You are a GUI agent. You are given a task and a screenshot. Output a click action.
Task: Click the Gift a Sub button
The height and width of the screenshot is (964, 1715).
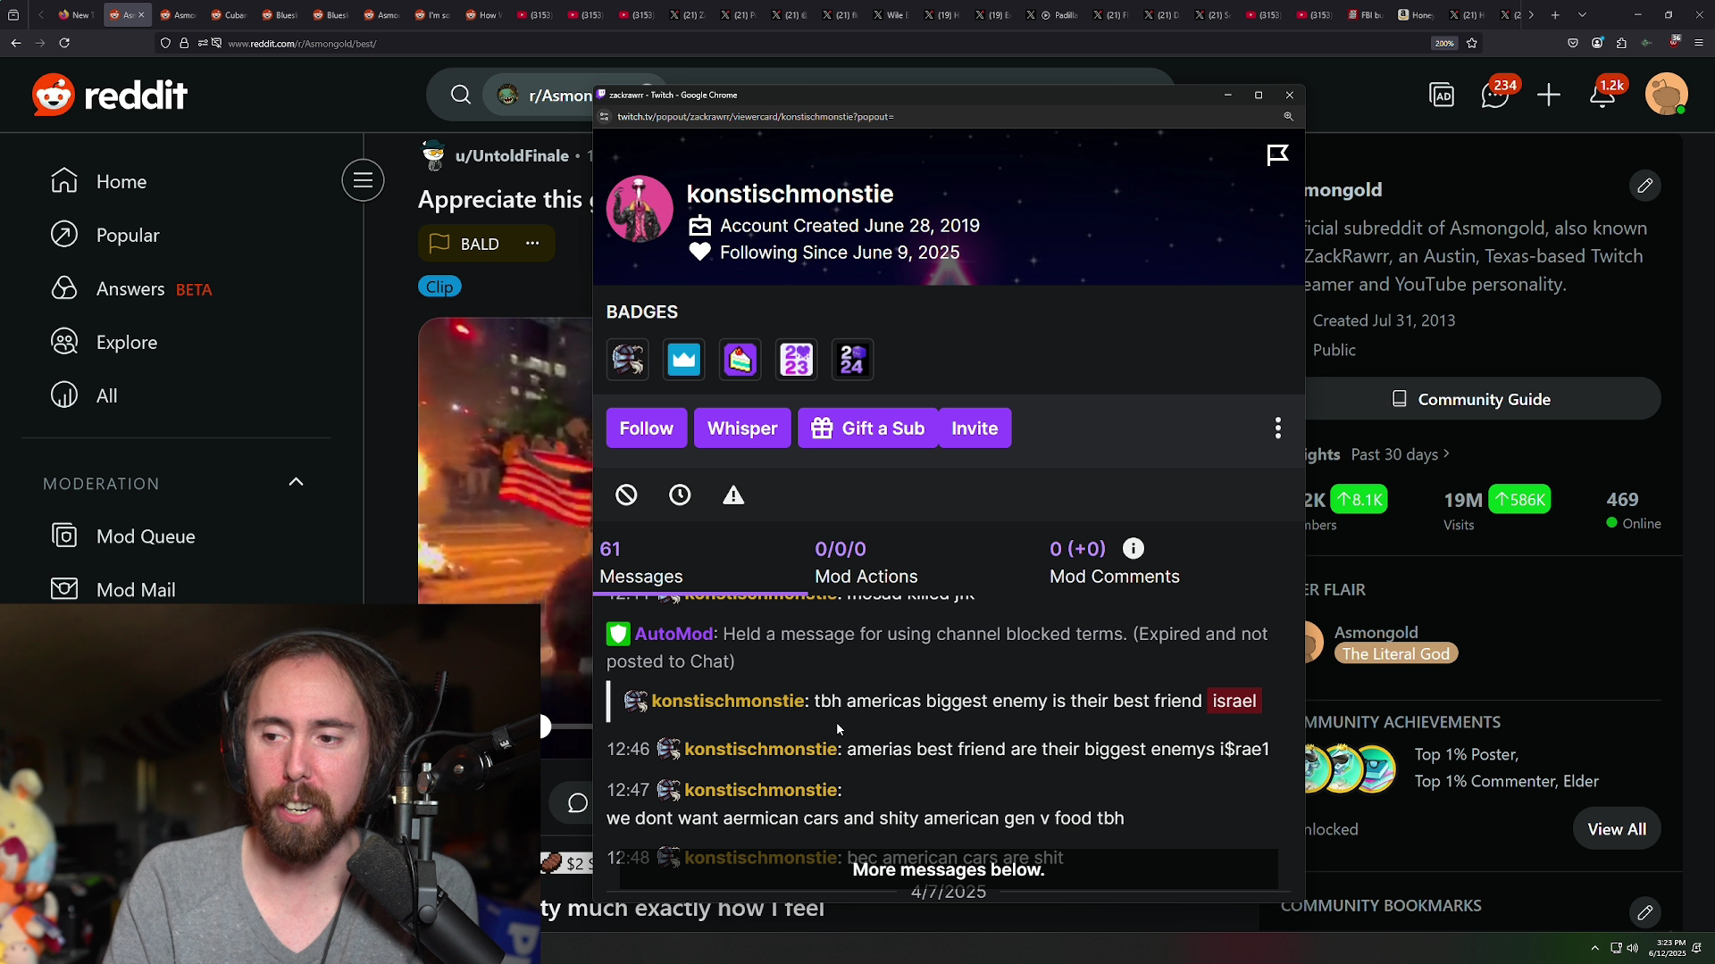[867, 428]
